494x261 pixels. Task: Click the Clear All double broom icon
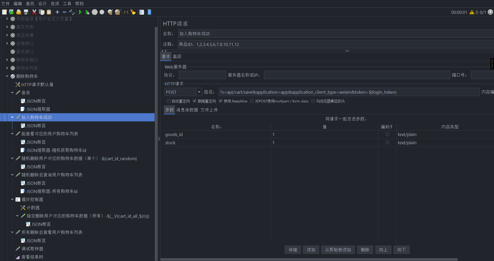coord(118,12)
